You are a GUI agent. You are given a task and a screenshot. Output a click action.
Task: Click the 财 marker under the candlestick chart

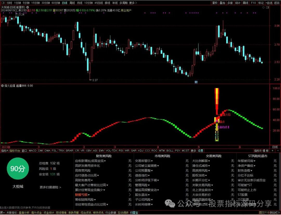tap(196, 82)
